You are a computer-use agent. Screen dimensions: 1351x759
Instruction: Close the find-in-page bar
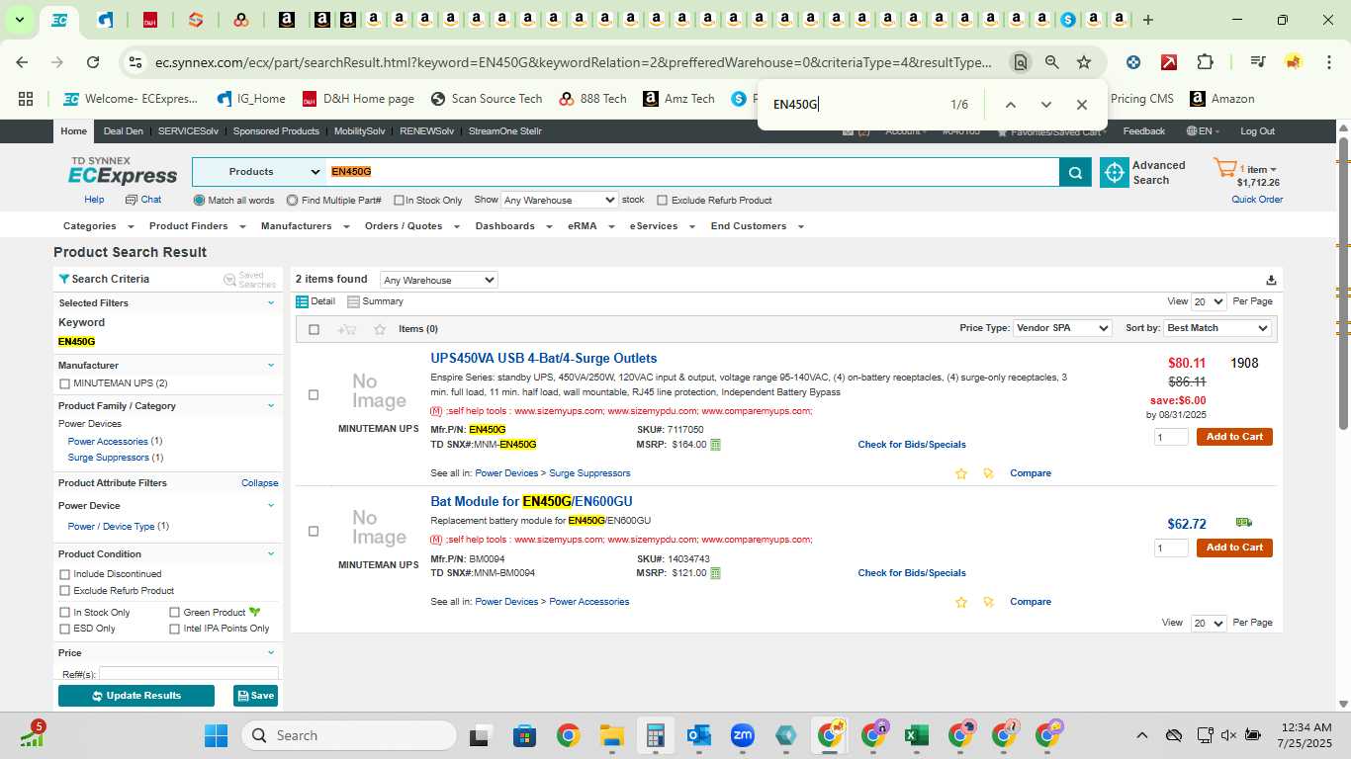(1082, 105)
